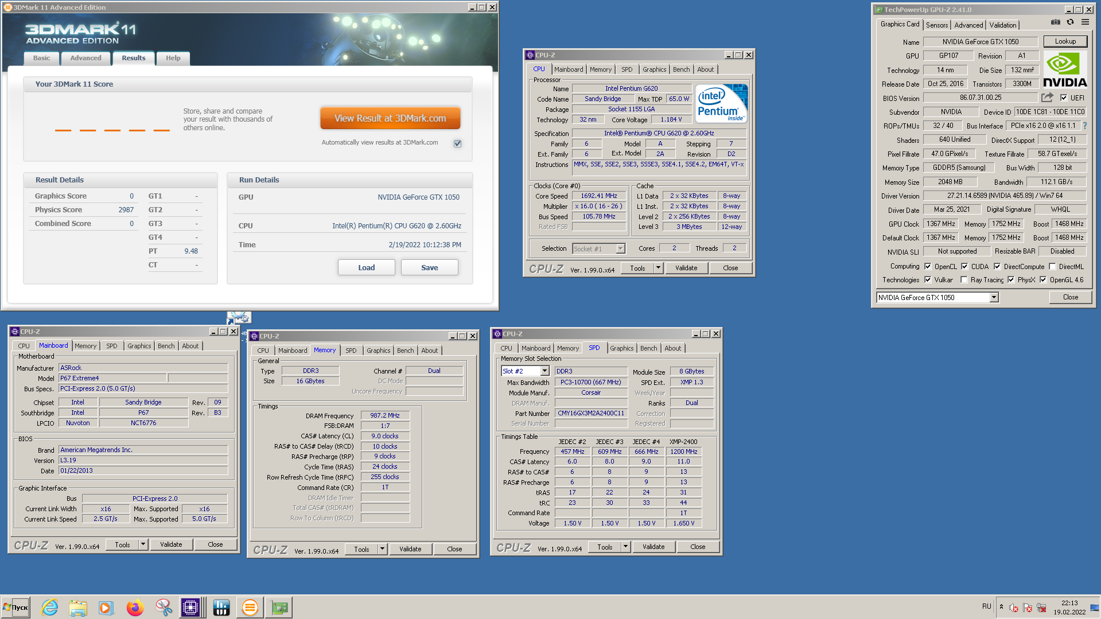
Task: Open the GPU selection dropdown in GPU-Z
Action: (x=994, y=297)
